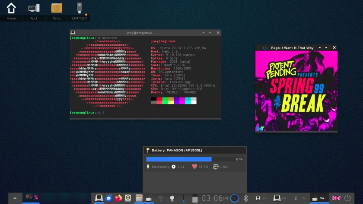
Task: Click the 'Memory: 782MiB / 7848MiB' line
Action: point(174,92)
